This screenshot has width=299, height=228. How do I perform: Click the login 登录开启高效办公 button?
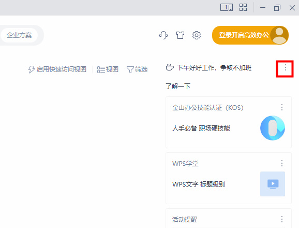(x=250, y=35)
